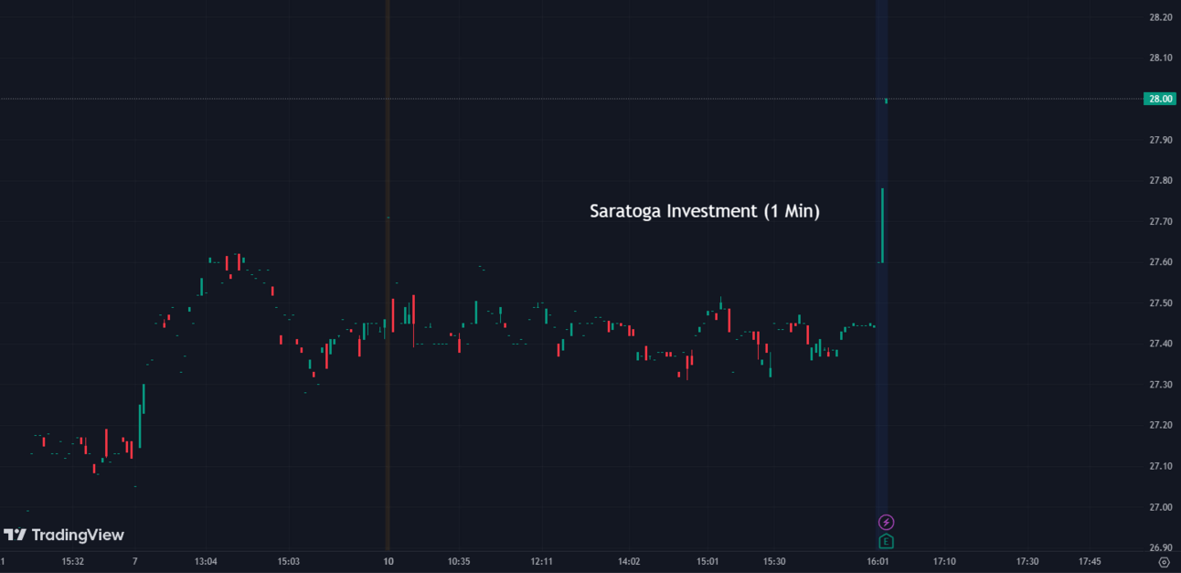Open the green E earnings marker
Viewport: 1181px width, 573px height.
886,542
